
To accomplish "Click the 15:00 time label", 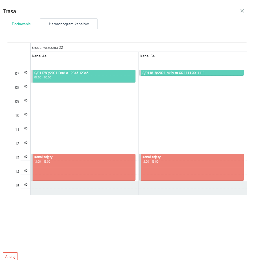I will pos(19,186).
